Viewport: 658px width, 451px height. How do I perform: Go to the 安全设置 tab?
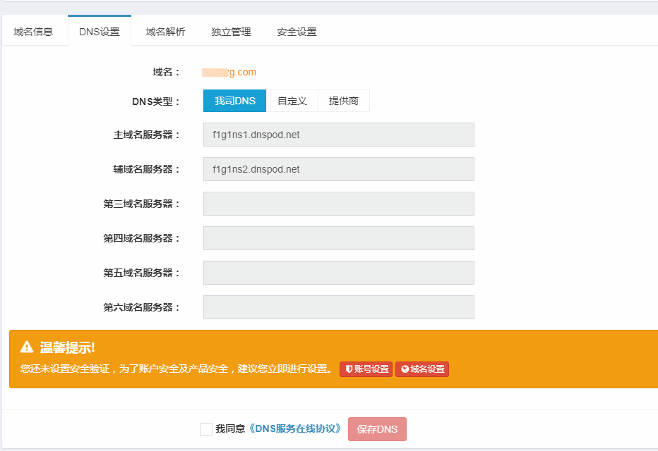(297, 32)
